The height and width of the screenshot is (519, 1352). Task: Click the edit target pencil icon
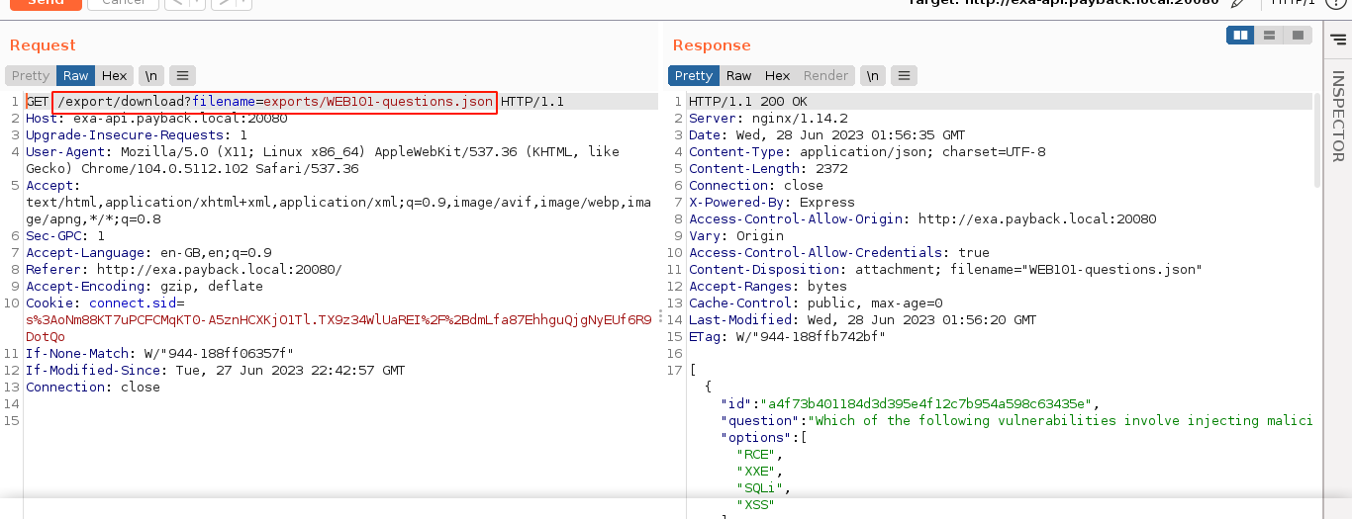1238,3
